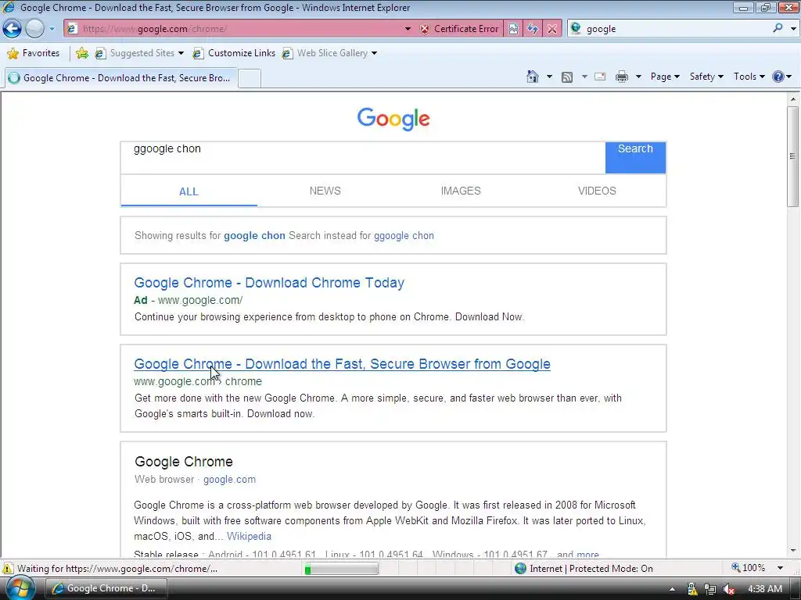Viewport: 801px width, 600px height.
Task: Open Suggested Sites link
Action: click(139, 53)
